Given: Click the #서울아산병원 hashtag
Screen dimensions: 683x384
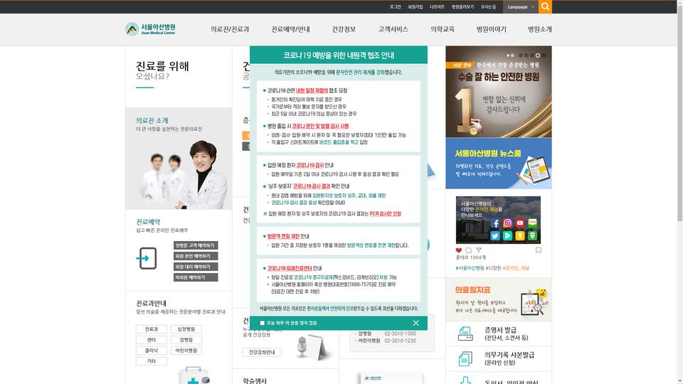Looking at the screenshot, I should [470, 268].
